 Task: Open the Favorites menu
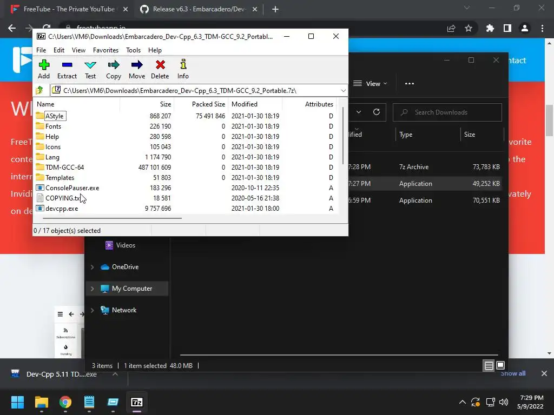105,50
